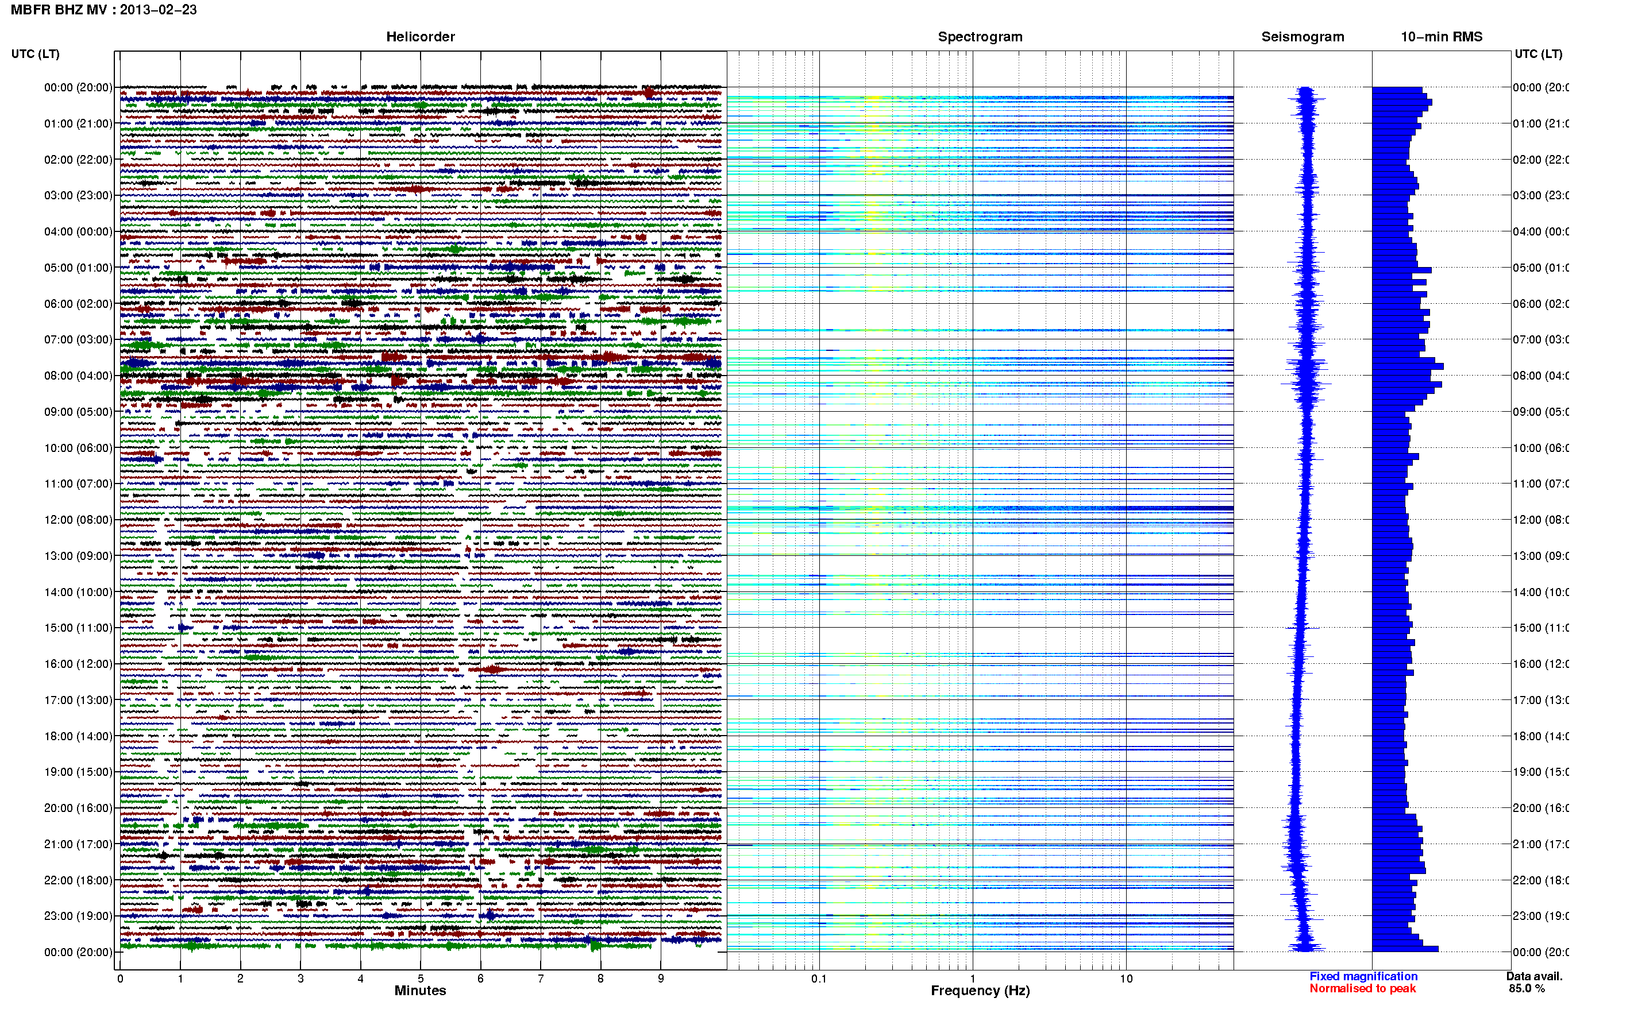Select the '17:00 (13:00)' helicorder time label
Image resolution: width=1634 pixels, height=1021 pixels.
click(78, 700)
